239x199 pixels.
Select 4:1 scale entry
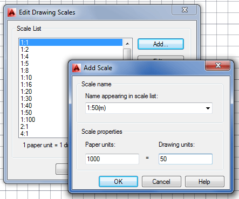point(24,134)
